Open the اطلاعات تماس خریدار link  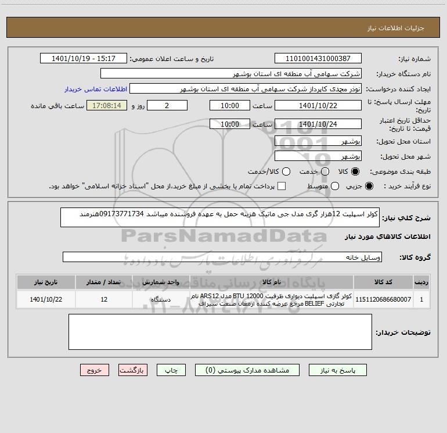click(96, 89)
